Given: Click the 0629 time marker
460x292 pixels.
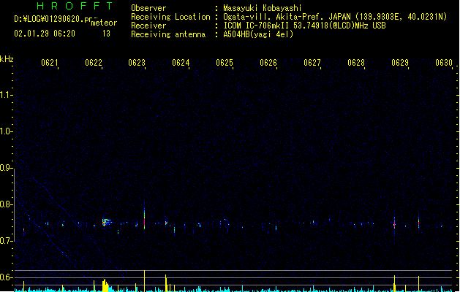Looking at the screenshot, I should click(x=400, y=63).
